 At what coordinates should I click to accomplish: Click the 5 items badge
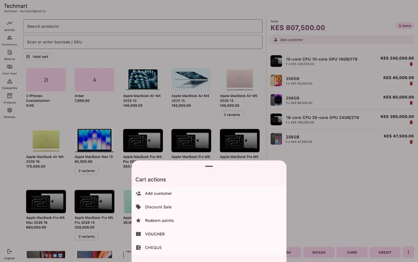405,26
